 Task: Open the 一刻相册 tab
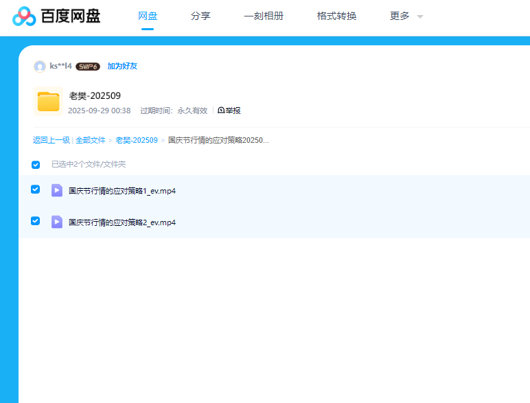tap(264, 16)
